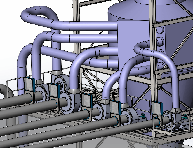Click the fan drive shaft at far right
The width and height of the screenshot is (193, 148).
tap(185, 117)
